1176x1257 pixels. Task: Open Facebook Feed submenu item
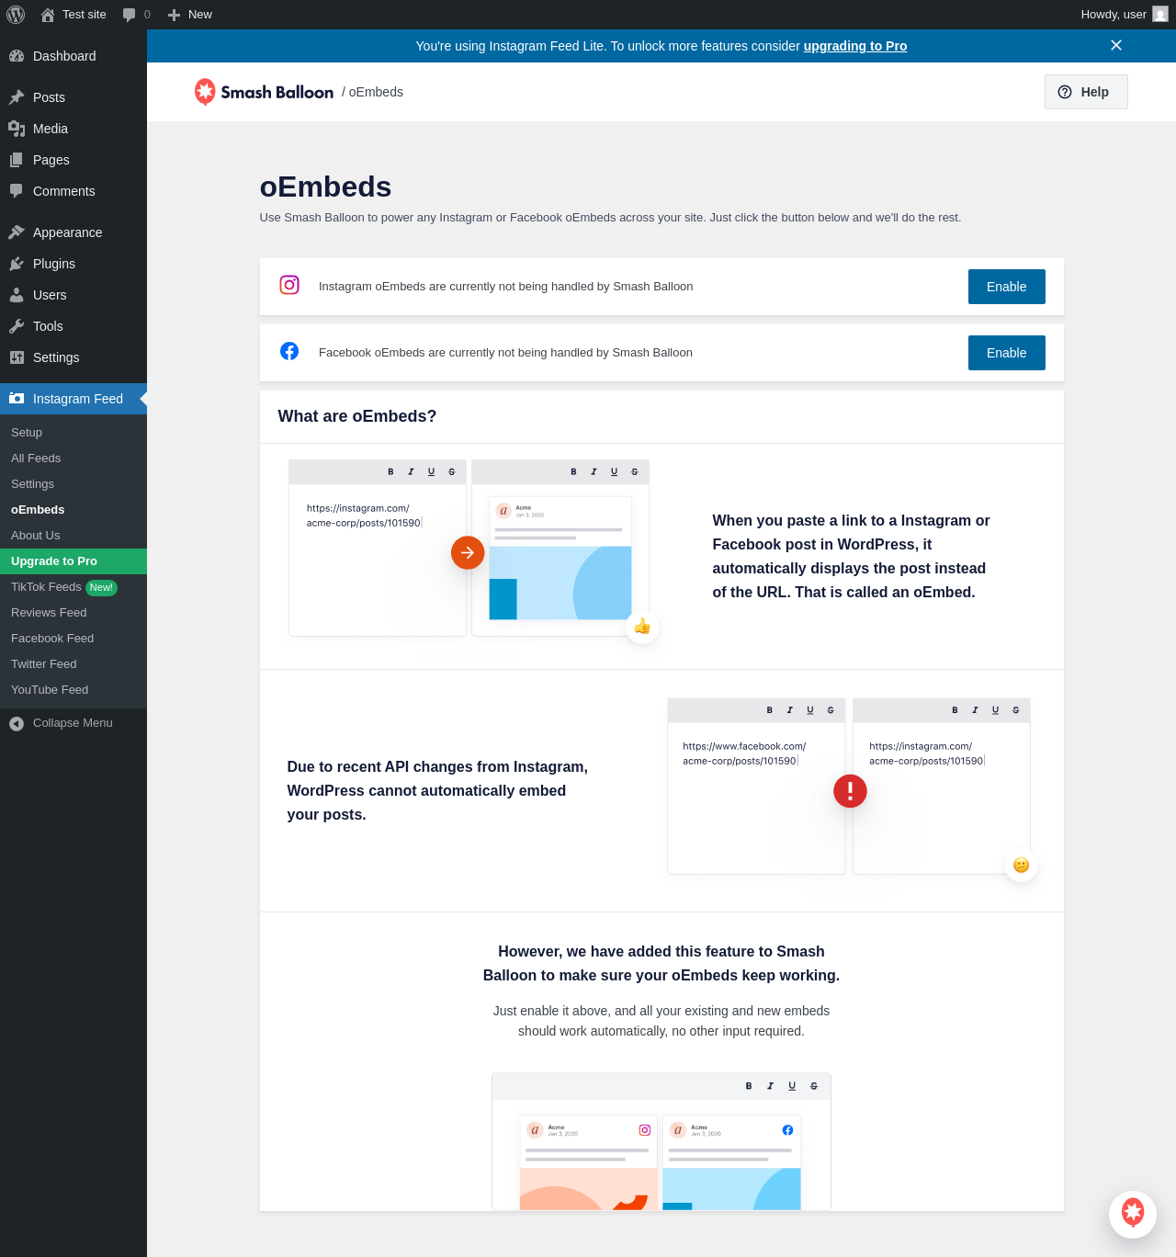coord(73,639)
